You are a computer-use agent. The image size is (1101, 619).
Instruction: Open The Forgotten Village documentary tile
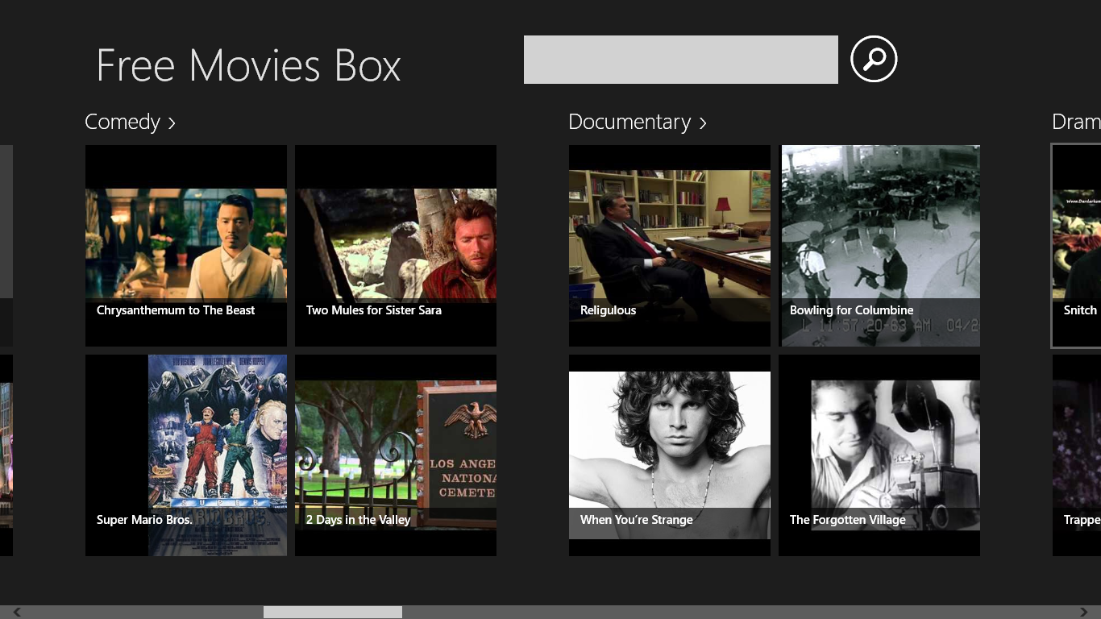[x=879, y=455]
